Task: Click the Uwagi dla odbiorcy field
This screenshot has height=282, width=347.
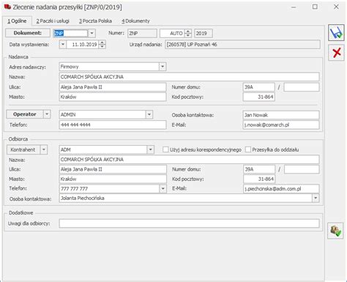Action: (189, 223)
